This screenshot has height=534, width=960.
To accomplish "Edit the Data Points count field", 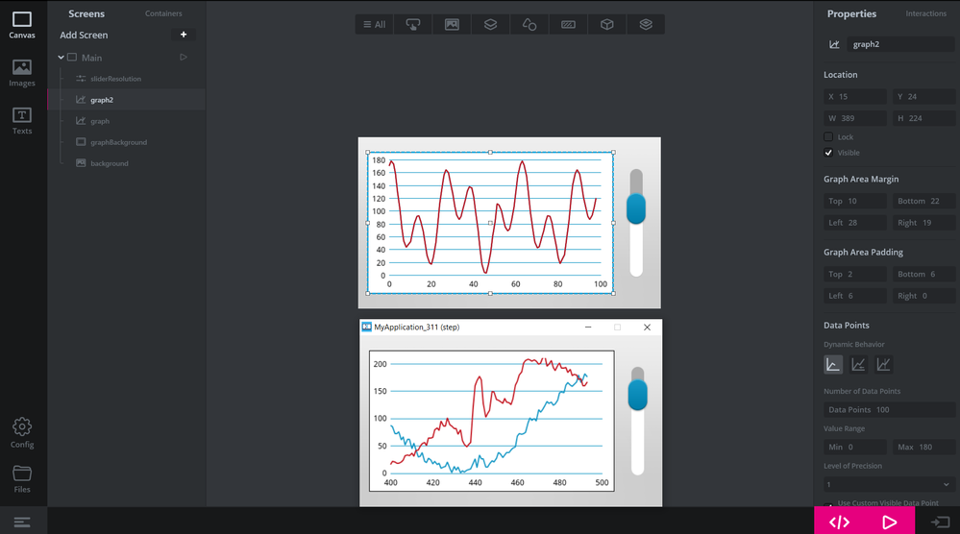I will [x=890, y=410].
